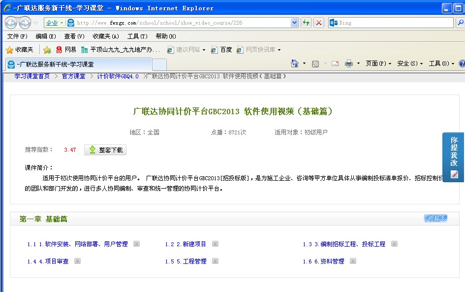Open lesson 1.2 新建项目
This screenshot has height=292, width=465.
pyautogui.click(x=186, y=244)
